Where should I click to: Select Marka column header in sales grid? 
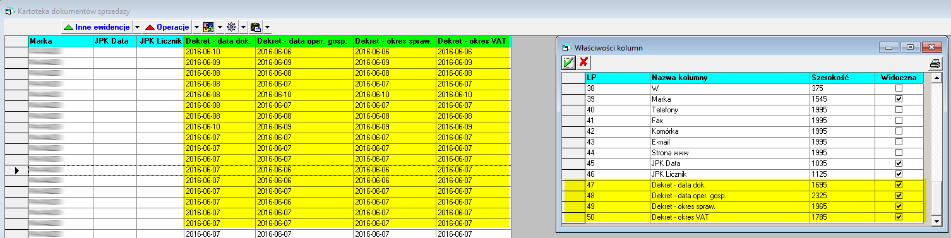pos(61,41)
